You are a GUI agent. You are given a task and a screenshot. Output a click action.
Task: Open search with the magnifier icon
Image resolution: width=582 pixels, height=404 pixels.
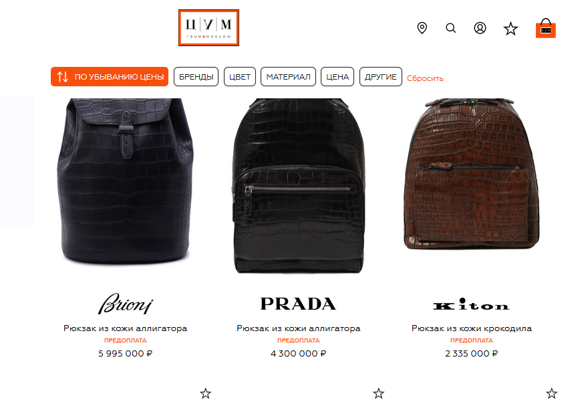point(450,28)
